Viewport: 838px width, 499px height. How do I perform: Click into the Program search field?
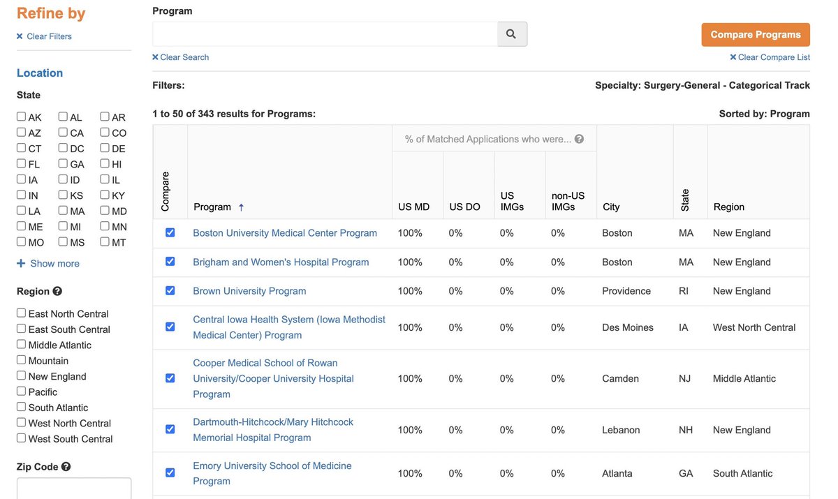click(325, 34)
